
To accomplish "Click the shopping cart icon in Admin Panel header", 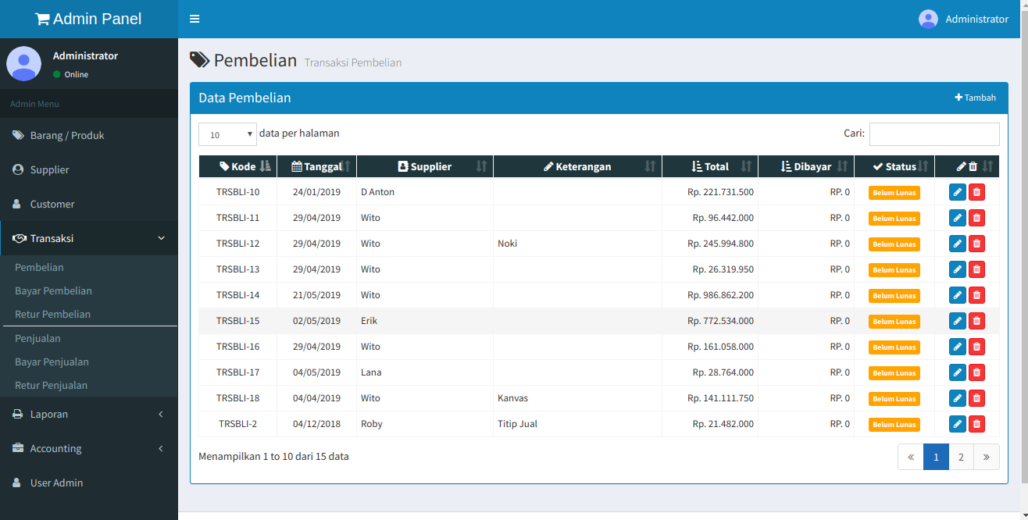I will [42, 19].
